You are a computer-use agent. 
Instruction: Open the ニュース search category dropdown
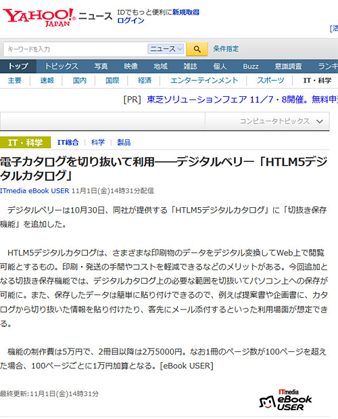[x=166, y=49]
